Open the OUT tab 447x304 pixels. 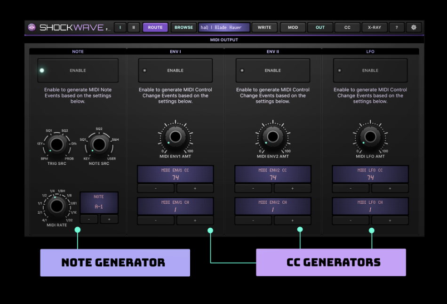point(320,27)
